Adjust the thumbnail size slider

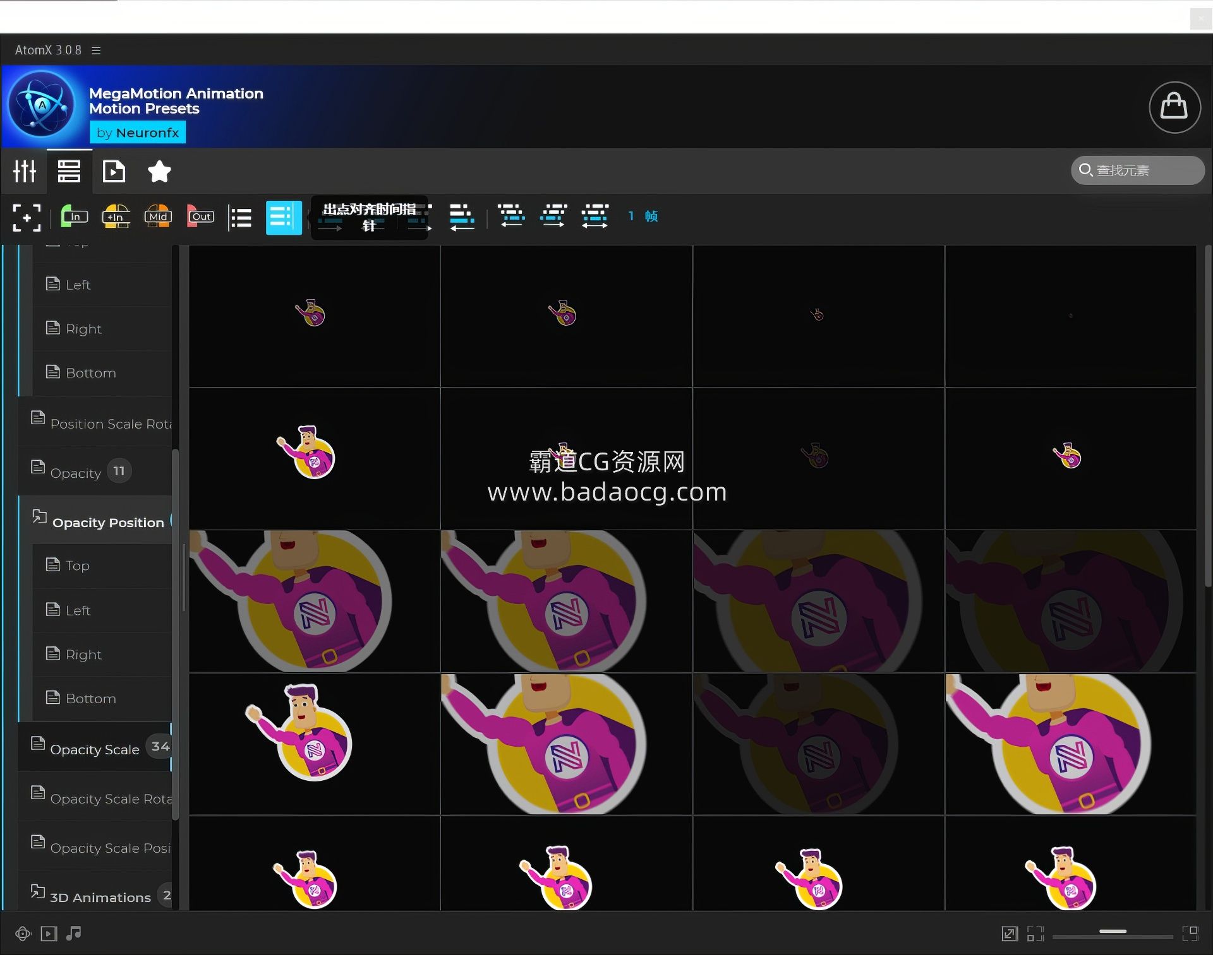coord(1113,934)
